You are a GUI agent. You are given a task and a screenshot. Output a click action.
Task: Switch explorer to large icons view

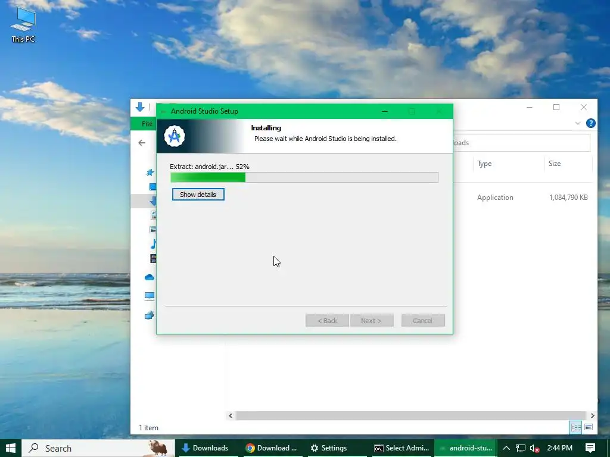589,427
